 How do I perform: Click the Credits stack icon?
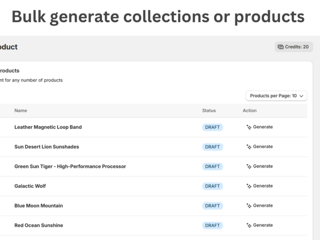click(280, 47)
